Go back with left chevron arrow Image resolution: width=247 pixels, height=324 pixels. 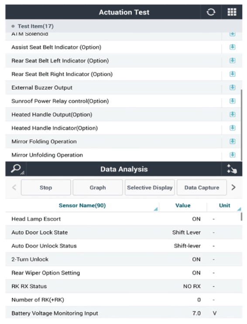(14, 187)
